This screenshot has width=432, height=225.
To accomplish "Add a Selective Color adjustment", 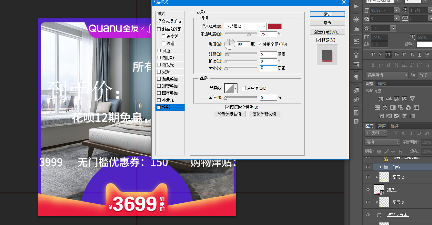I will pos(405,116).
